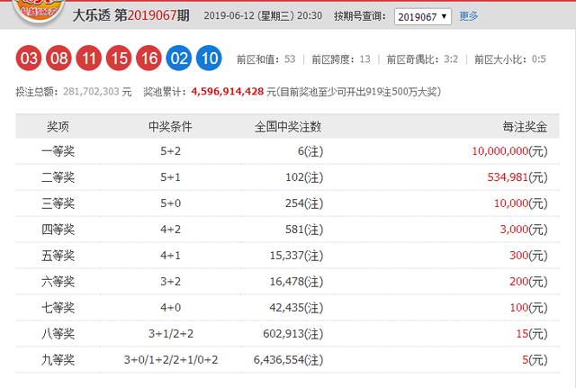Open the issue number 2019067 dropdown
This screenshot has width=576, height=388.
[423, 16]
